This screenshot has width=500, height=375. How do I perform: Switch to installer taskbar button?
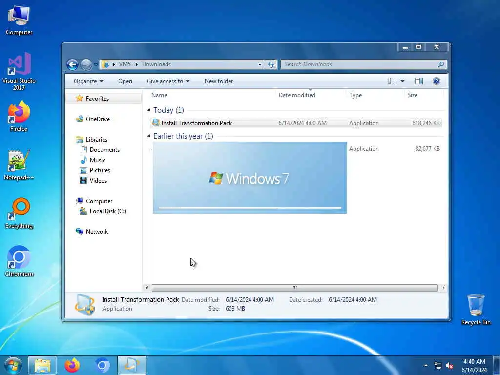click(132, 365)
